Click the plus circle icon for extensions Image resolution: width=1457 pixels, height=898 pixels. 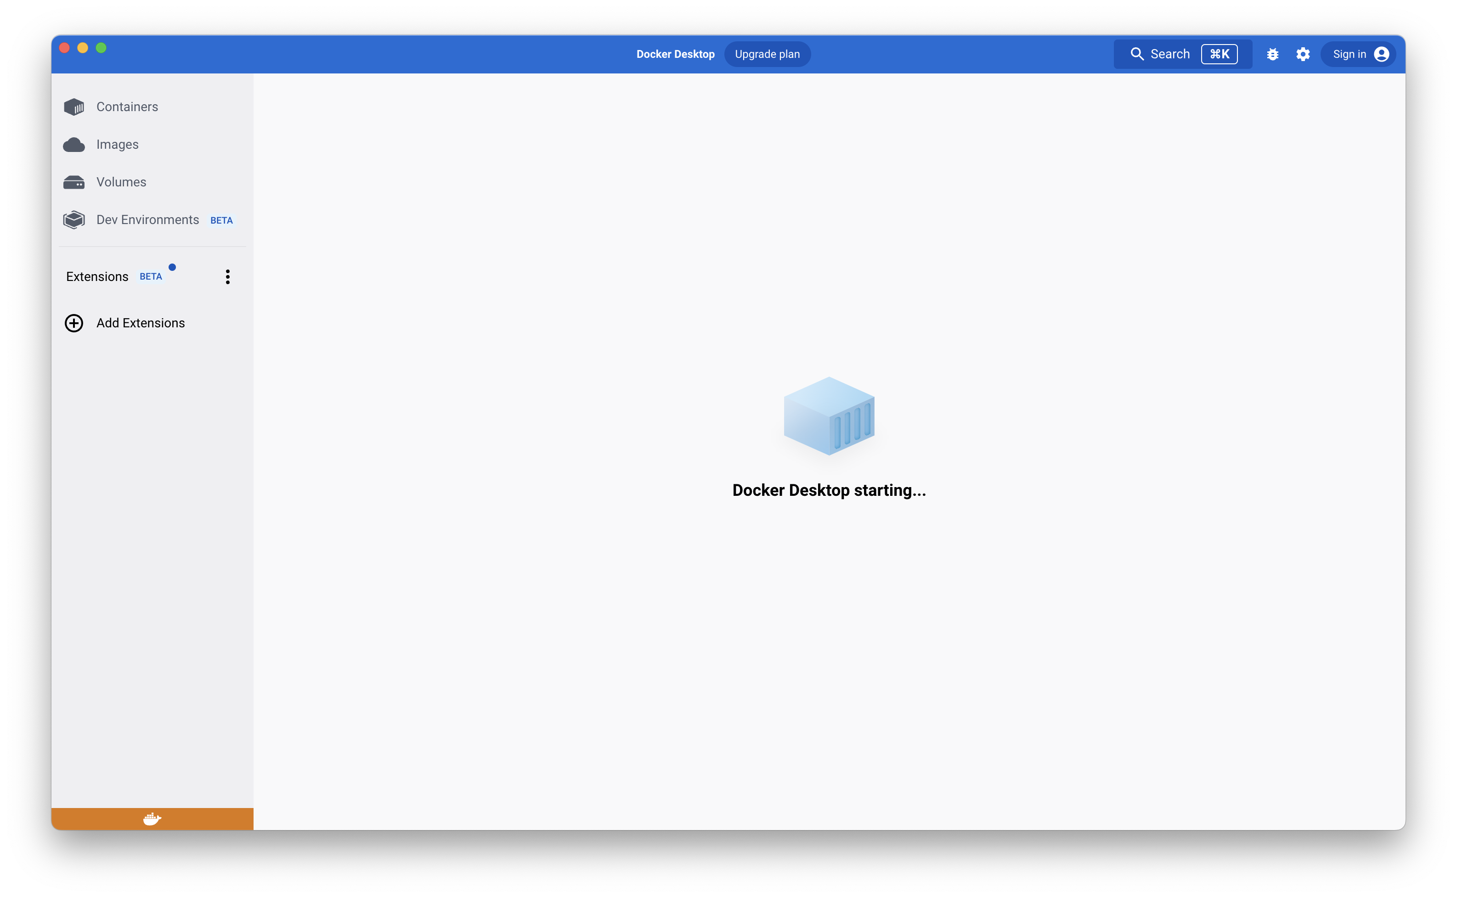click(x=73, y=323)
